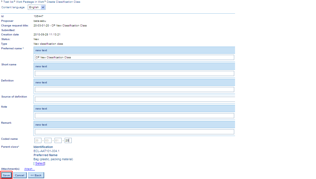Open the Attach... link for attachments
This screenshot has height=179, width=316.
point(29,169)
